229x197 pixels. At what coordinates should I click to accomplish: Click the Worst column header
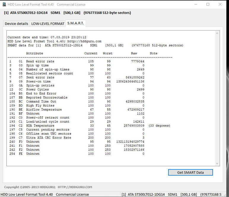pyautogui.click(x=108, y=53)
